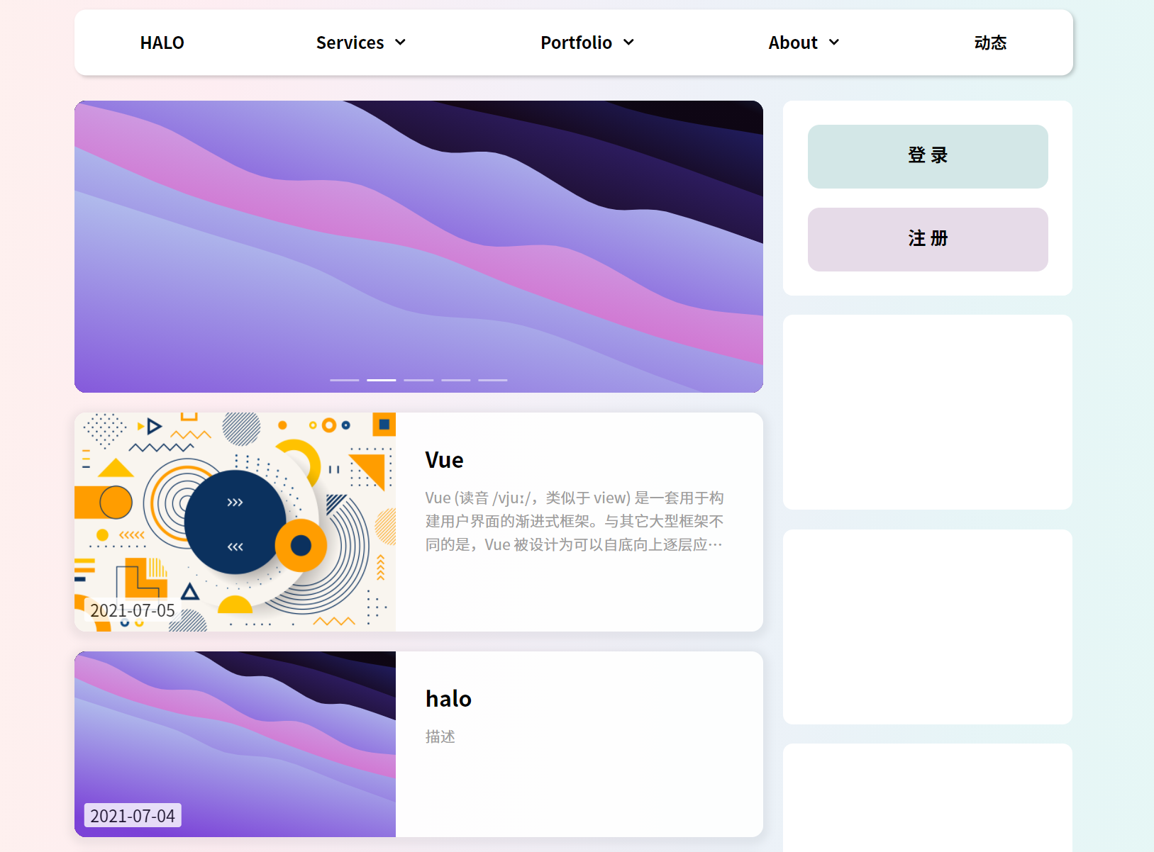Open the Vue article thumbnail image

point(235,522)
